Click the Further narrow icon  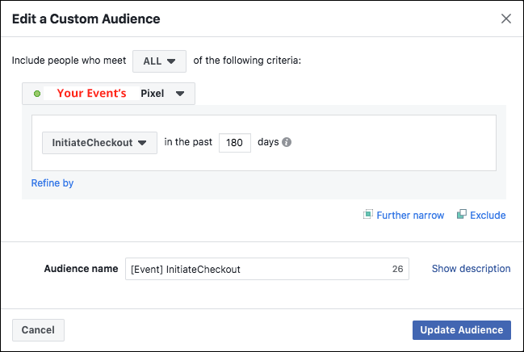pyautogui.click(x=368, y=214)
